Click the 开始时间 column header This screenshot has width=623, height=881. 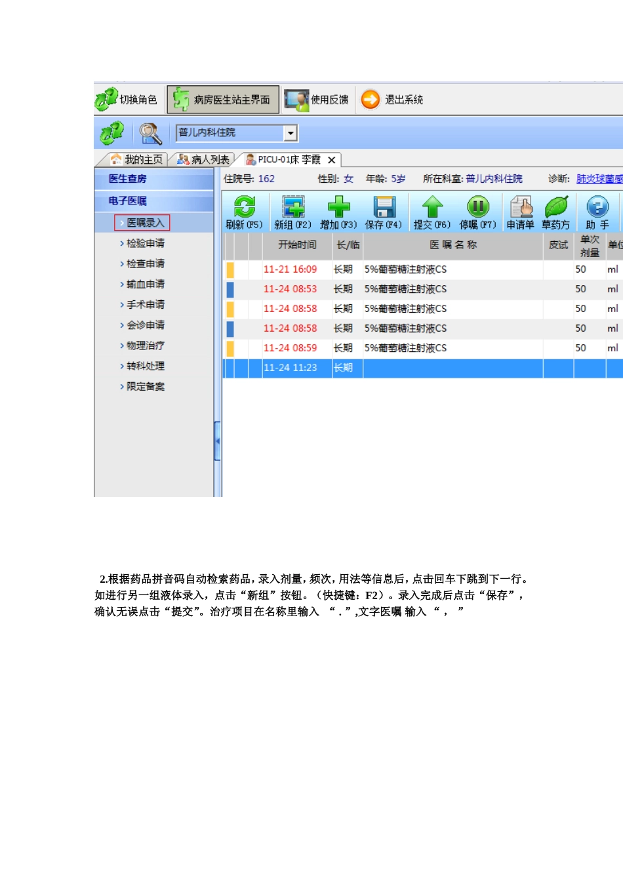tap(297, 245)
